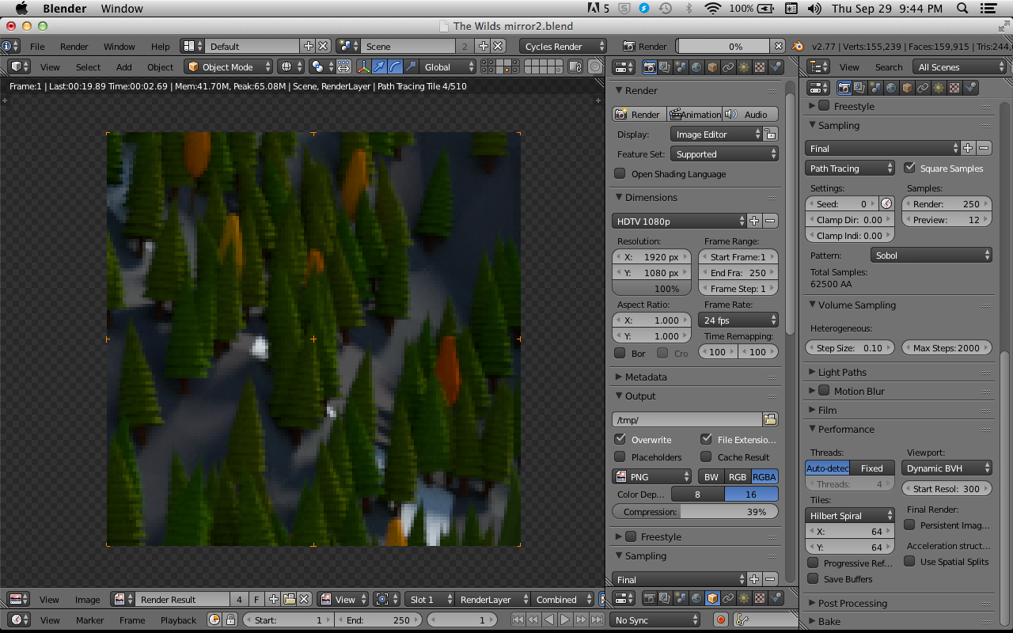Open the 3D View editor type icon
Image resolution: width=1013 pixels, height=633 pixels.
[x=20, y=67]
